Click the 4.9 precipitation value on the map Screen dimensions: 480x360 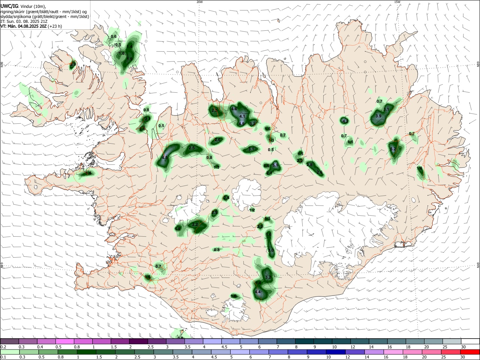(241, 124)
